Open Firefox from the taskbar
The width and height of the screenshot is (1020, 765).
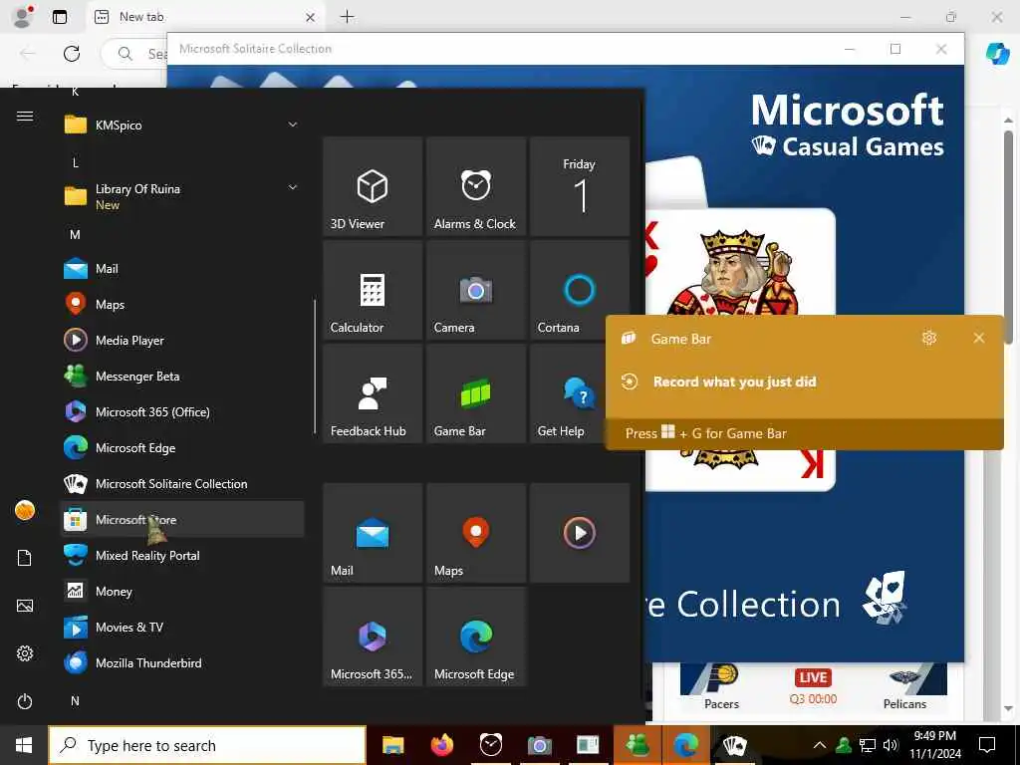coord(441,745)
